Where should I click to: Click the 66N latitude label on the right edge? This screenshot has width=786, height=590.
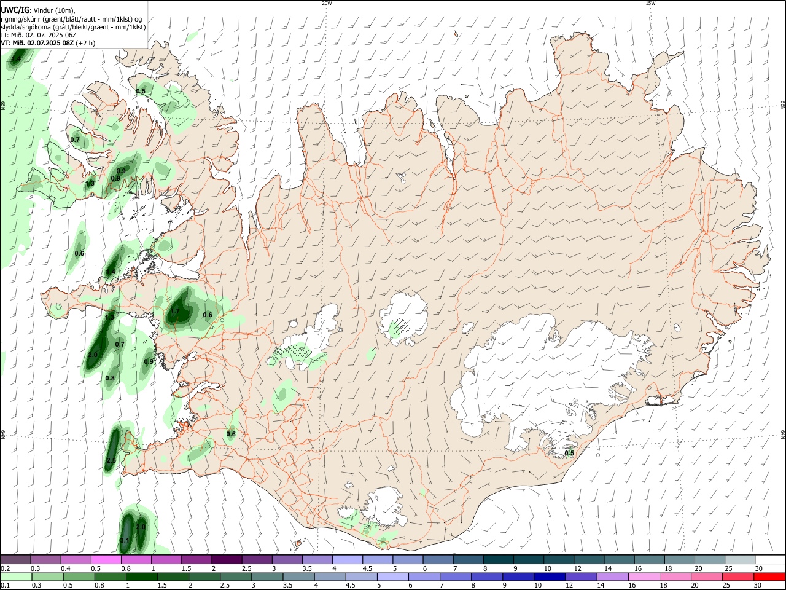tap(783, 106)
